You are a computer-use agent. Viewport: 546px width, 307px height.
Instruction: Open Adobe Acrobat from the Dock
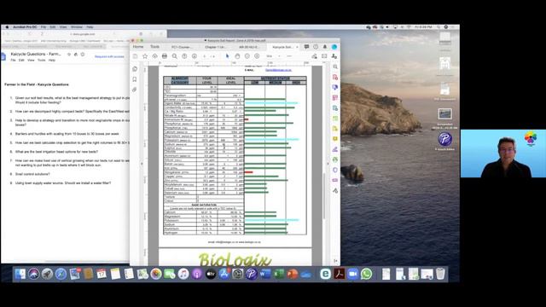coord(340,274)
